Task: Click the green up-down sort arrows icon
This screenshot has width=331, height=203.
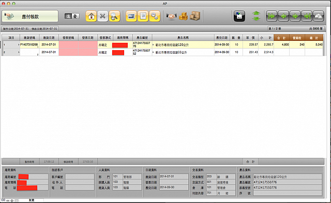Action: [x=256, y=16]
